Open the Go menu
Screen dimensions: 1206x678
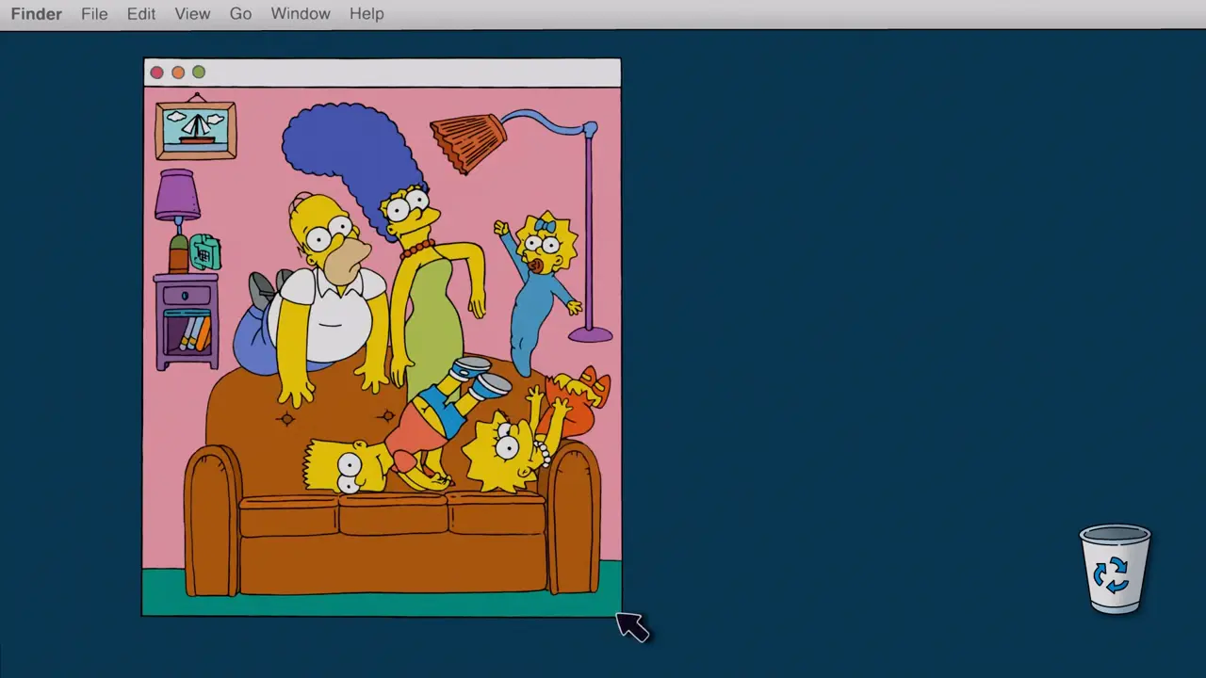240,14
